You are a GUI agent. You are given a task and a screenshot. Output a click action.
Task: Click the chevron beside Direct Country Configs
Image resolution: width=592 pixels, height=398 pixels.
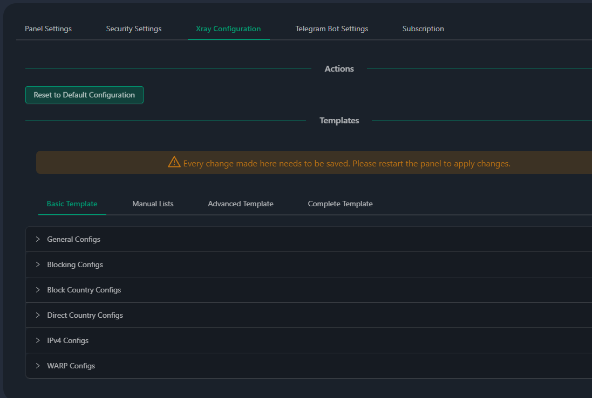point(38,315)
